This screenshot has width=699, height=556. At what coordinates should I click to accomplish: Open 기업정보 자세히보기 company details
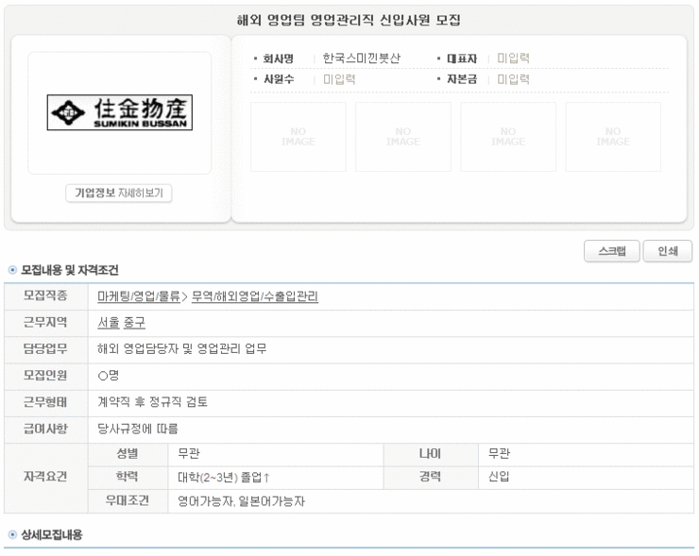point(119,193)
